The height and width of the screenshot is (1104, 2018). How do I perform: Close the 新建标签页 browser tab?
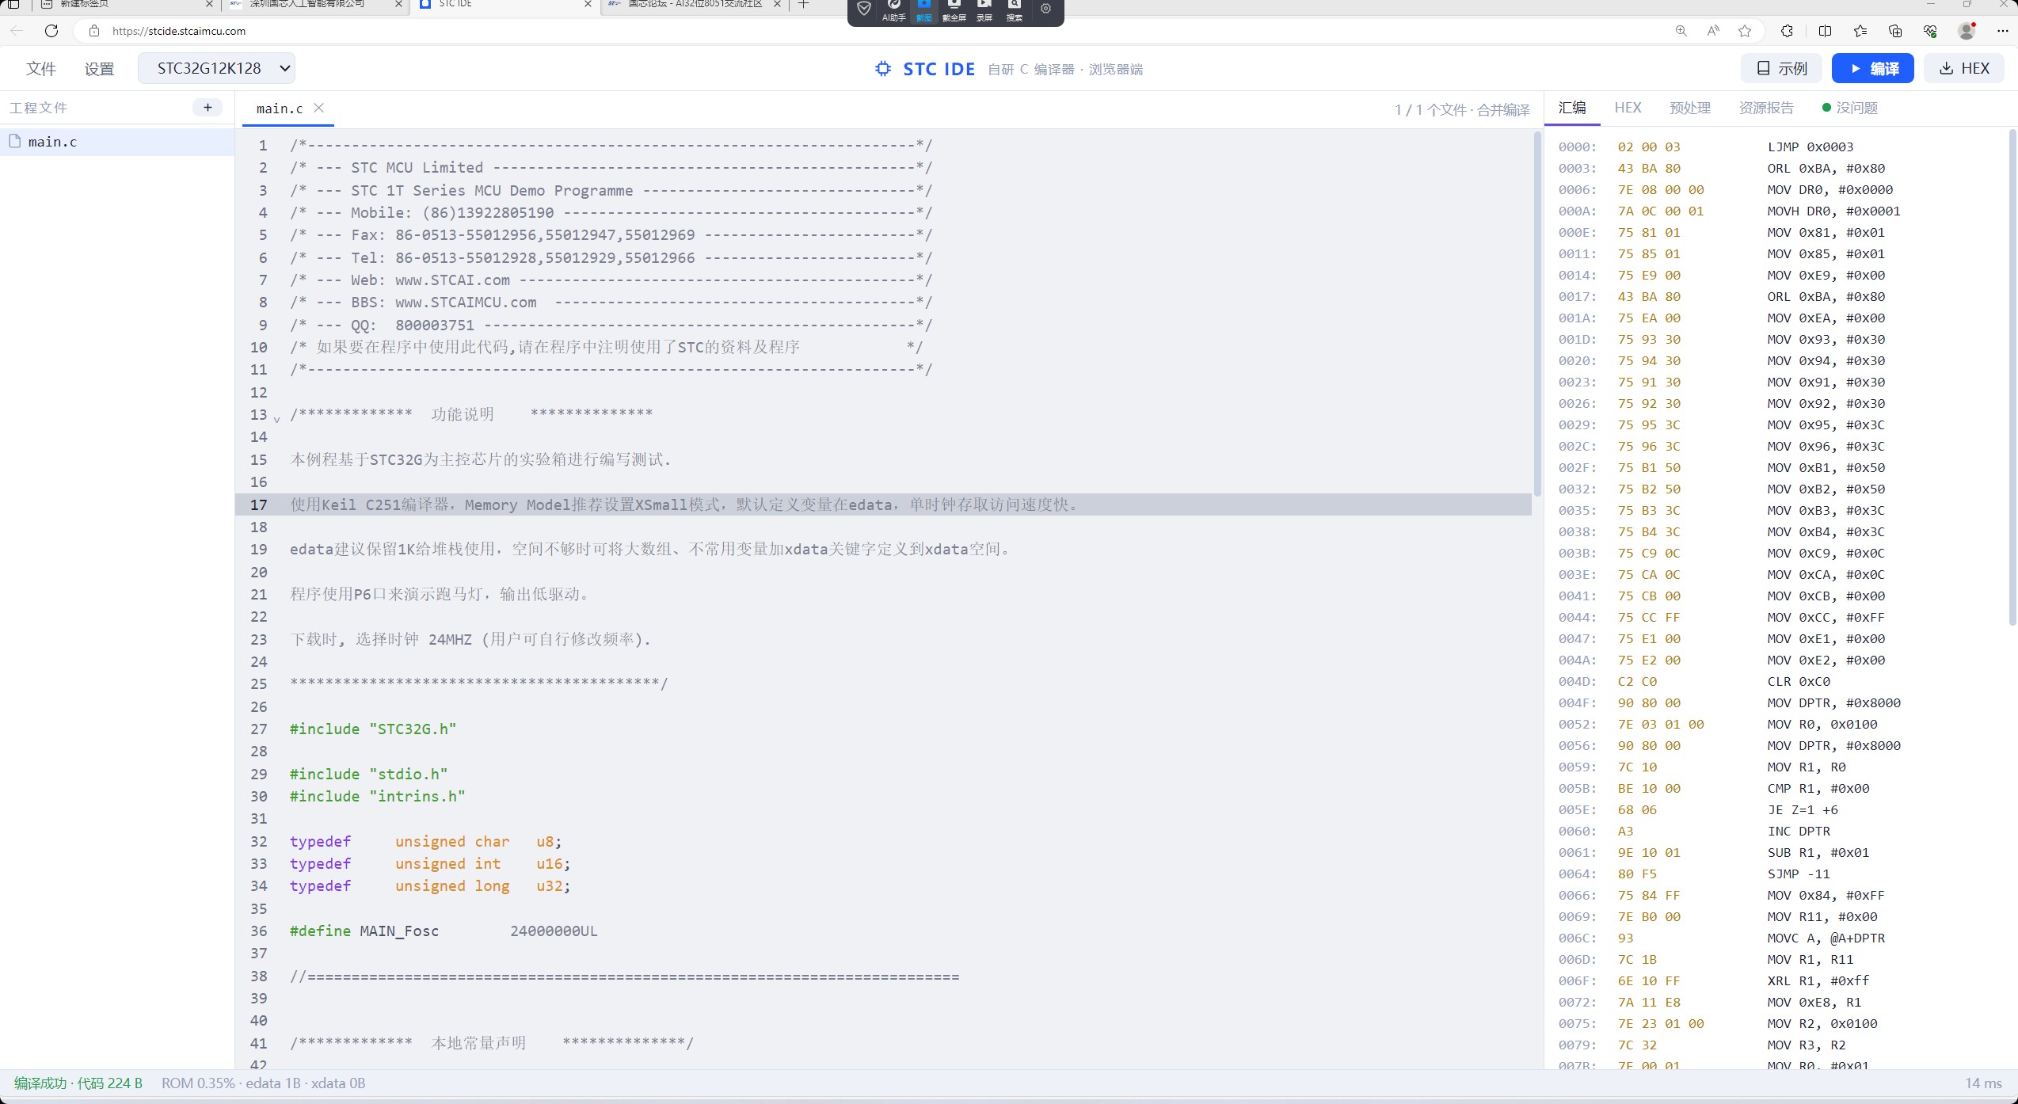209,4
